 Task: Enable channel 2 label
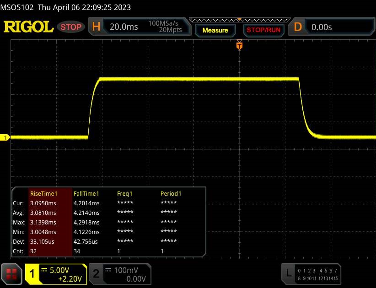96,274
